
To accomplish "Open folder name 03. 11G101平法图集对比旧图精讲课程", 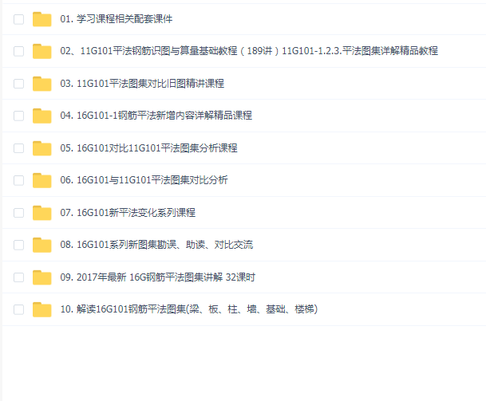I will point(142,83).
